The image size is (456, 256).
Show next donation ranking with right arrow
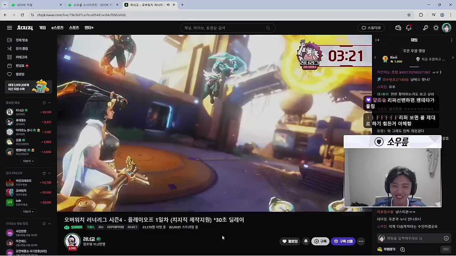coord(453,58)
